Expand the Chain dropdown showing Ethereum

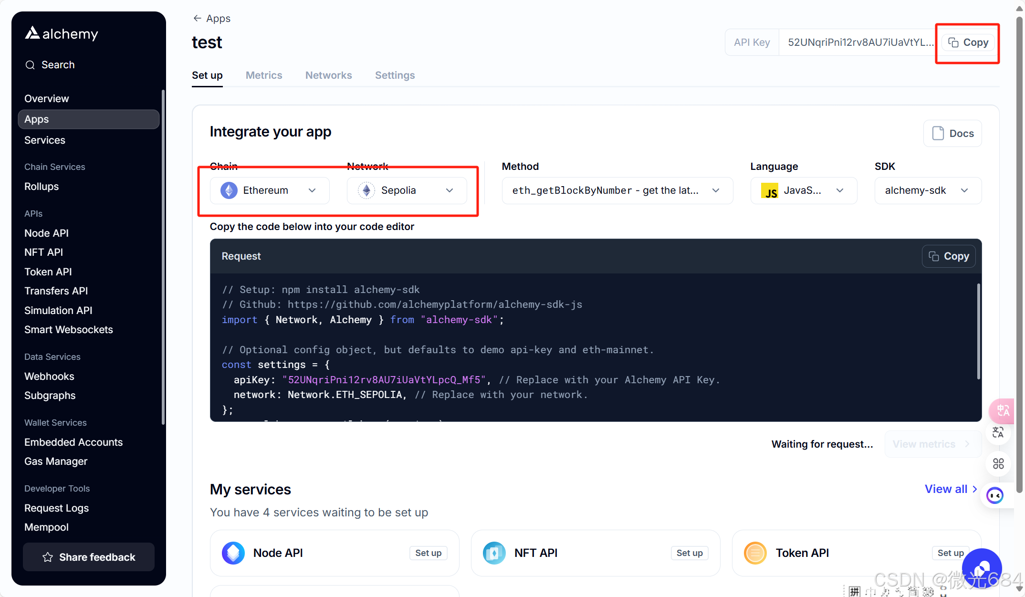click(x=270, y=190)
